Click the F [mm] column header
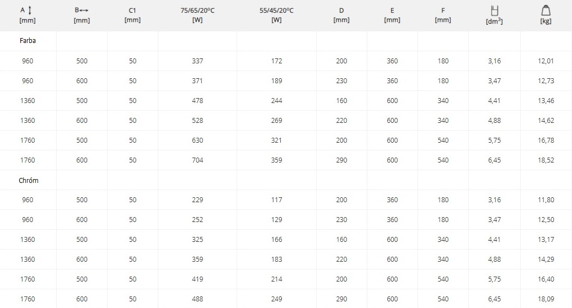The image size is (572, 308). (x=443, y=15)
